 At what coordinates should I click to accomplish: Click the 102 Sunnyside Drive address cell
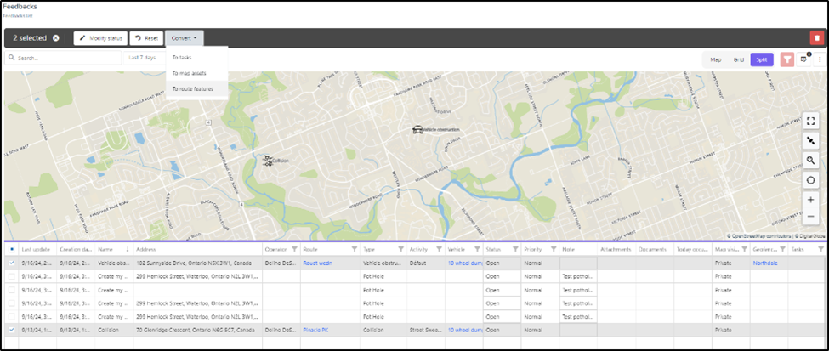click(x=198, y=263)
